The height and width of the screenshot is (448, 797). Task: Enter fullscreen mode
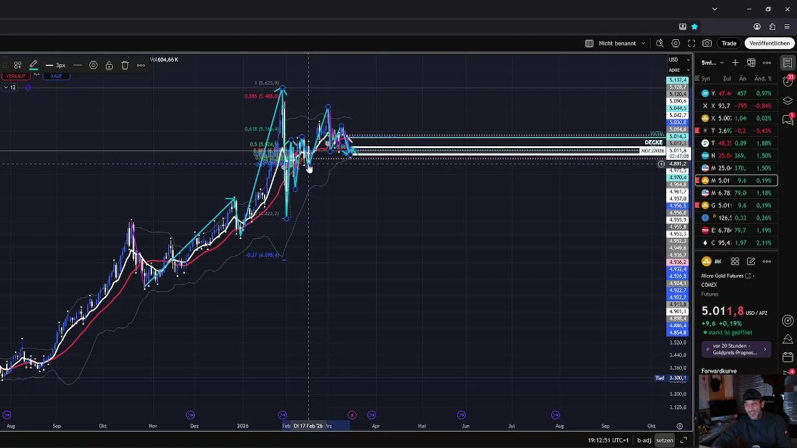[x=691, y=44]
